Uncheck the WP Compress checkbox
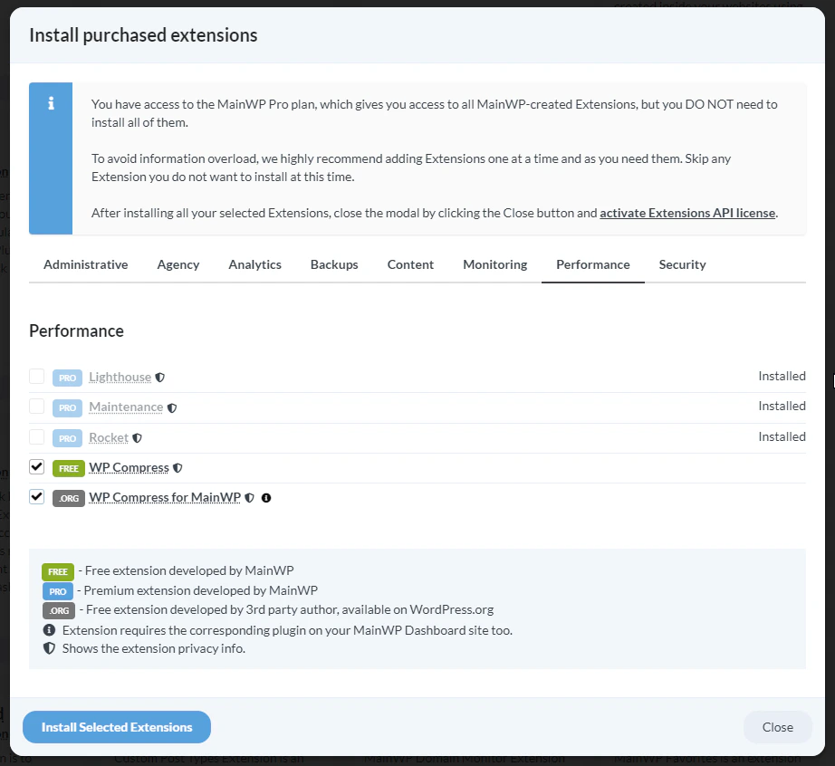The width and height of the screenshot is (835, 766). [x=37, y=467]
